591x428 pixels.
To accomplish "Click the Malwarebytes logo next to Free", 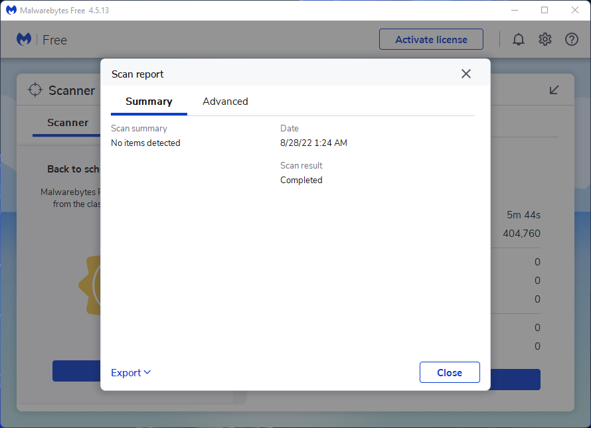I will [24, 39].
